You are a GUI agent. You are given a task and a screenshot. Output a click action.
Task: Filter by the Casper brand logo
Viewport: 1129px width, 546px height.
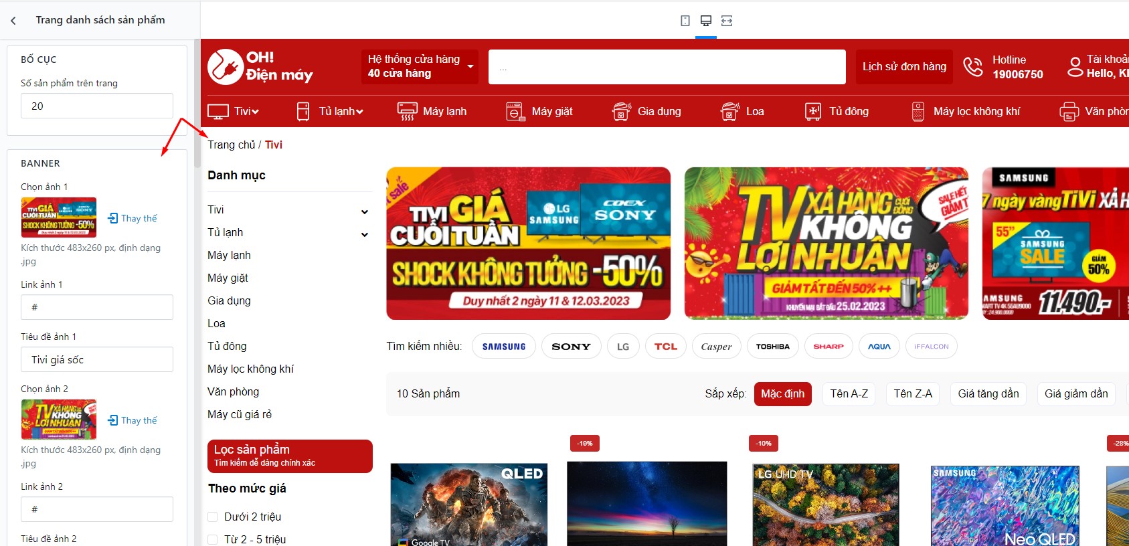click(717, 347)
